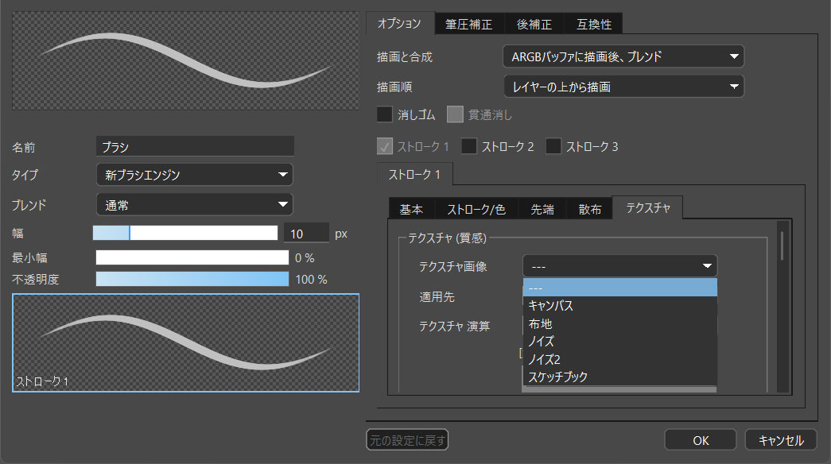
Task: Select スケッチブック texture option
Action: 557,377
